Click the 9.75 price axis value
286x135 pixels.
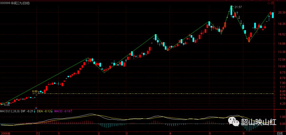point(283,73)
